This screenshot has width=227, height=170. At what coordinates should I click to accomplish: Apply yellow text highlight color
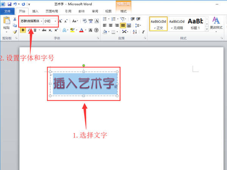pyautogui.click(x=72, y=30)
